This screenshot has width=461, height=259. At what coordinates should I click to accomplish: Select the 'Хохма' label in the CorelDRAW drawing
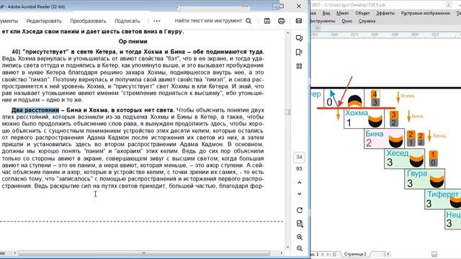[x=357, y=113]
